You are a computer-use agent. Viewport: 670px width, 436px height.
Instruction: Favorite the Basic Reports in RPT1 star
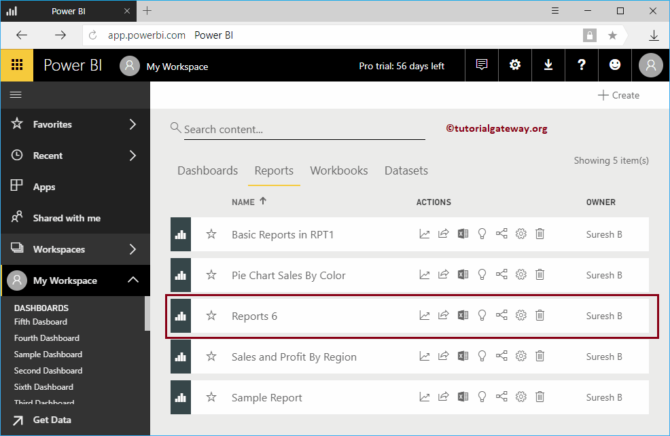click(211, 234)
